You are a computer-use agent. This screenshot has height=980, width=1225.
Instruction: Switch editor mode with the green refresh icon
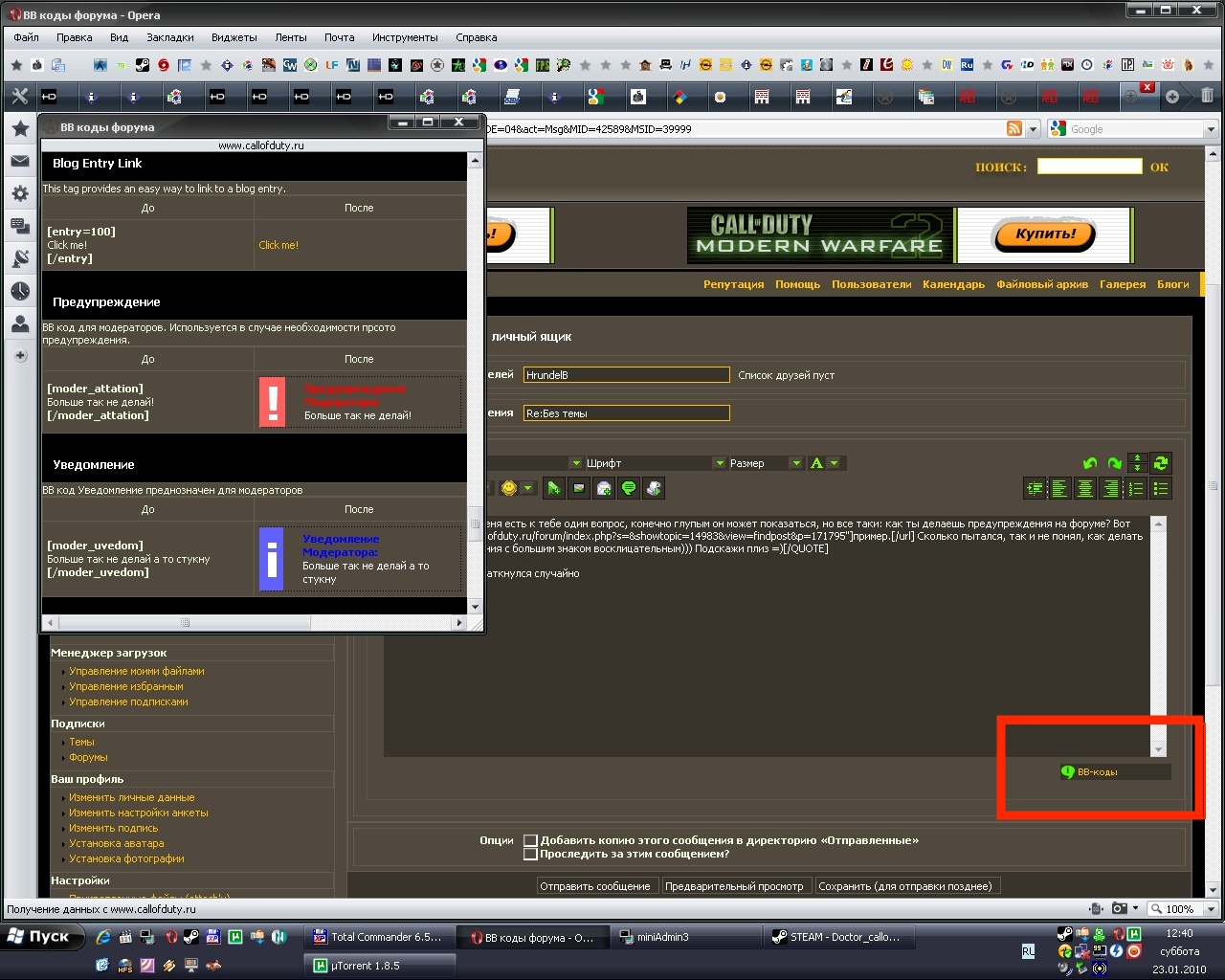[x=1161, y=463]
